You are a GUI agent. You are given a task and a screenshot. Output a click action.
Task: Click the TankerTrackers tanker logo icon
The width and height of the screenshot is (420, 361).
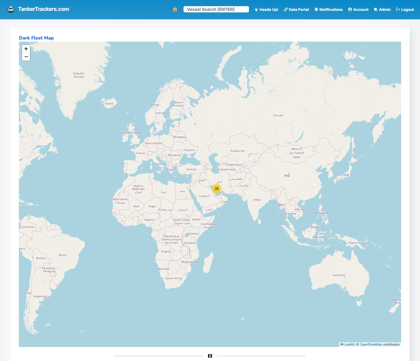tap(11, 9)
